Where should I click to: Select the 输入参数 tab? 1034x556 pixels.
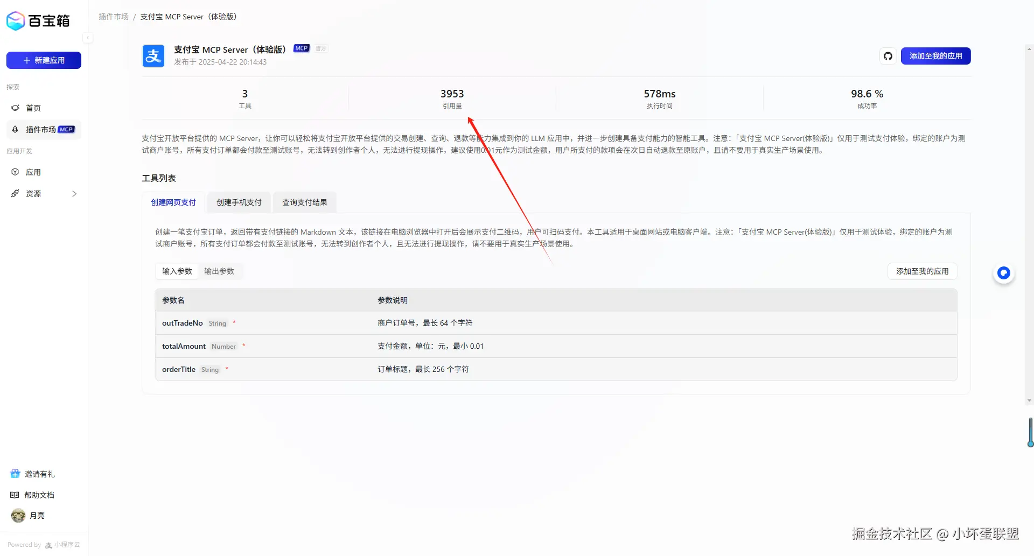pyautogui.click(x=177, y=271)
